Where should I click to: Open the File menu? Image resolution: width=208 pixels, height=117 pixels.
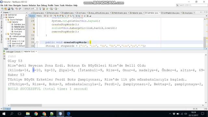[2, 6]
